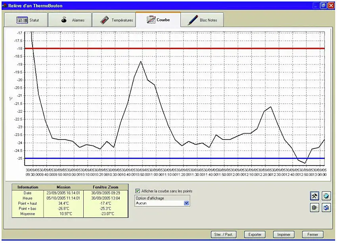Image resolution: width=337 pixels, height=243 pixels.
Task: Click the curve peak near -19°C
Action: [x=141, y=62]
